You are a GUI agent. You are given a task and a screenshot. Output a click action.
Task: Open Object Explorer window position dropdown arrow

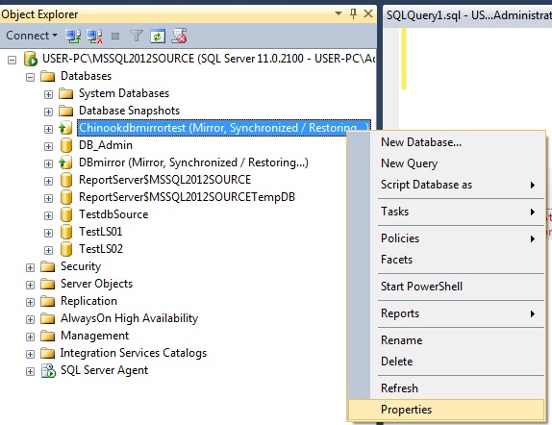339,13
